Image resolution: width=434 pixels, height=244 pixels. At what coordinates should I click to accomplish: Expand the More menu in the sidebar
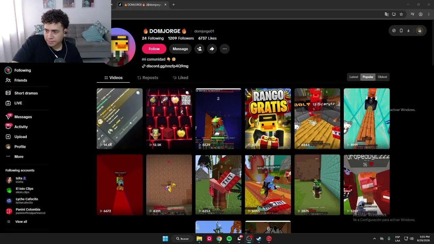point(19,157)
